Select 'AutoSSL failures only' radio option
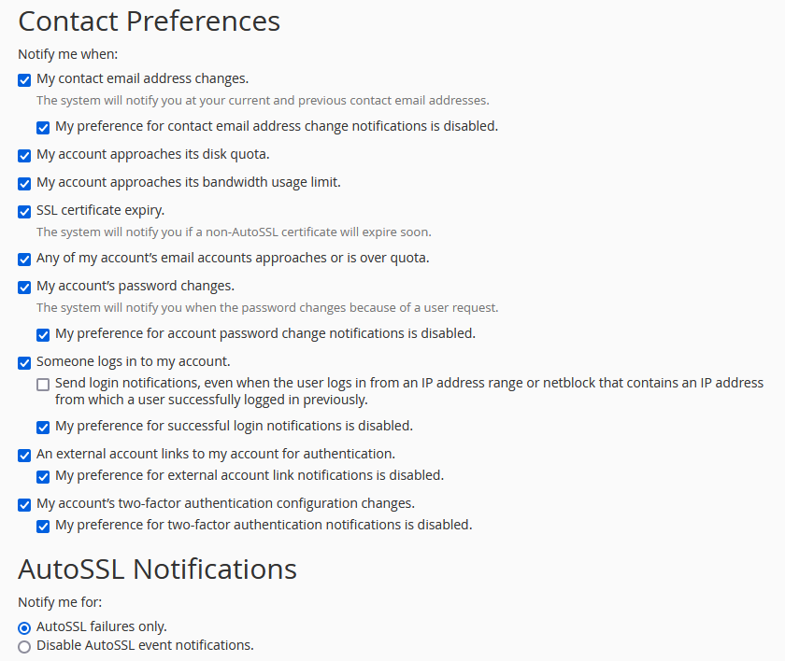The width and height of the screenshot is (785, 661). click(24, 627)
